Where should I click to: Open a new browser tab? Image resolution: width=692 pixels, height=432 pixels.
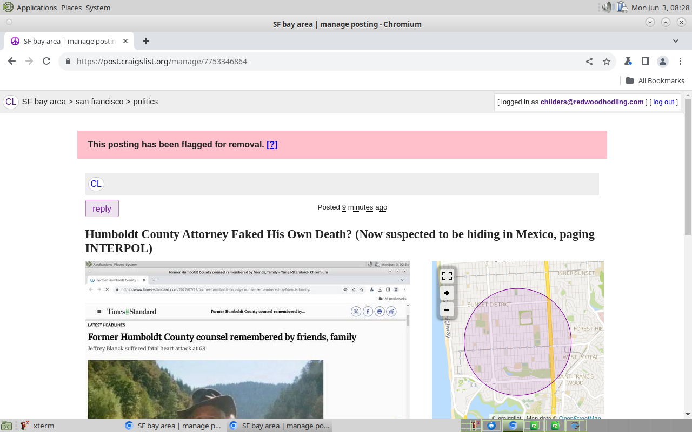pos(146,41)
